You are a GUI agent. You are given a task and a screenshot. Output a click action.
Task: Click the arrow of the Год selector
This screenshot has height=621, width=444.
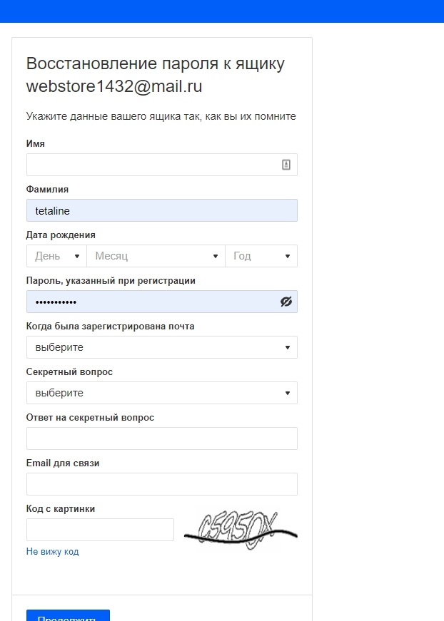point(288,256)
